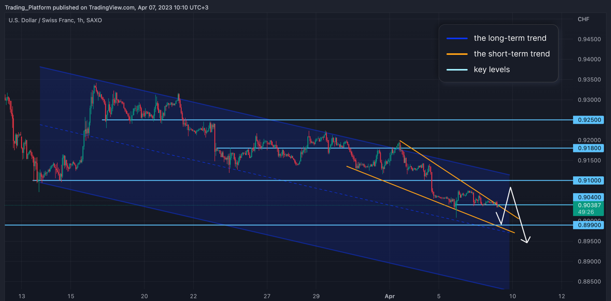Image resolution: width=611 pixels, height=301 pixels.
Task: Click the '27' date on the time axis
Action: pos(267,296)
